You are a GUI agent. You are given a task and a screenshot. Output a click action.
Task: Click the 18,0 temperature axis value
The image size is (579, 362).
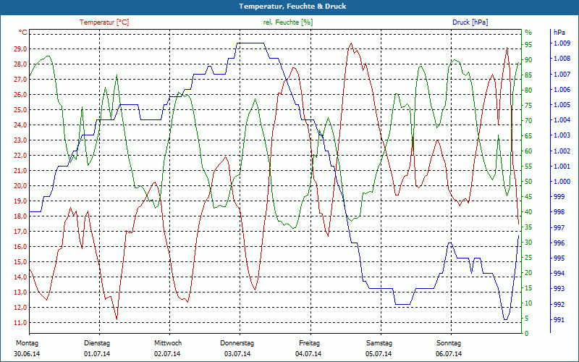[20, 216]
